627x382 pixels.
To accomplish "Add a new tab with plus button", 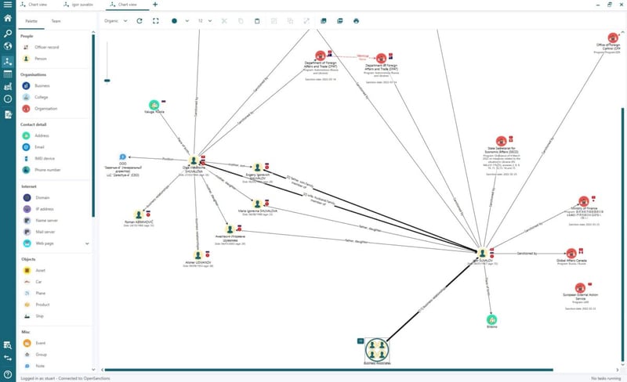I will (x=155, y=5).
